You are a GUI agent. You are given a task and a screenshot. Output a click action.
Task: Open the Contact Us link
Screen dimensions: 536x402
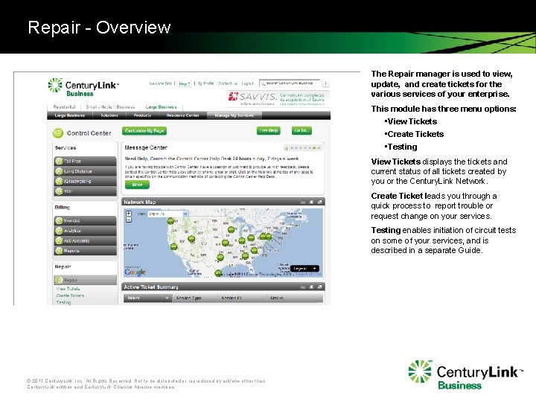[228, 83]
